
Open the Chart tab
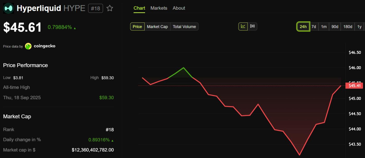pos(139,8)
